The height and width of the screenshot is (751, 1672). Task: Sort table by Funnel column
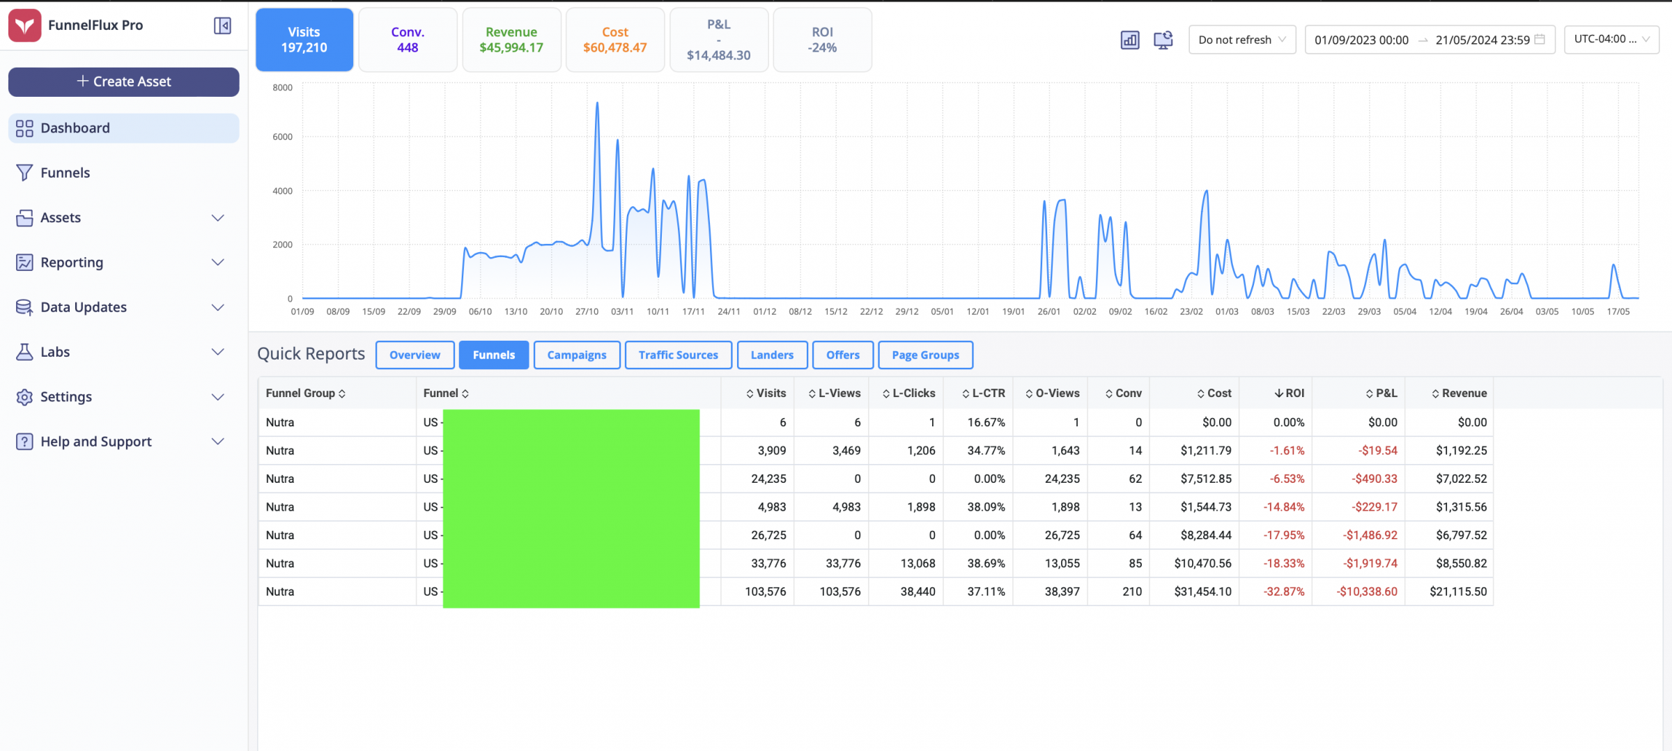(446, 394)
